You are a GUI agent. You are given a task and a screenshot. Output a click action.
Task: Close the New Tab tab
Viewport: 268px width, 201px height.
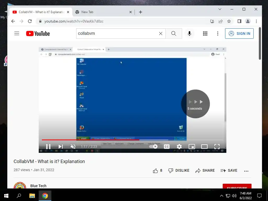pos(131,12)
